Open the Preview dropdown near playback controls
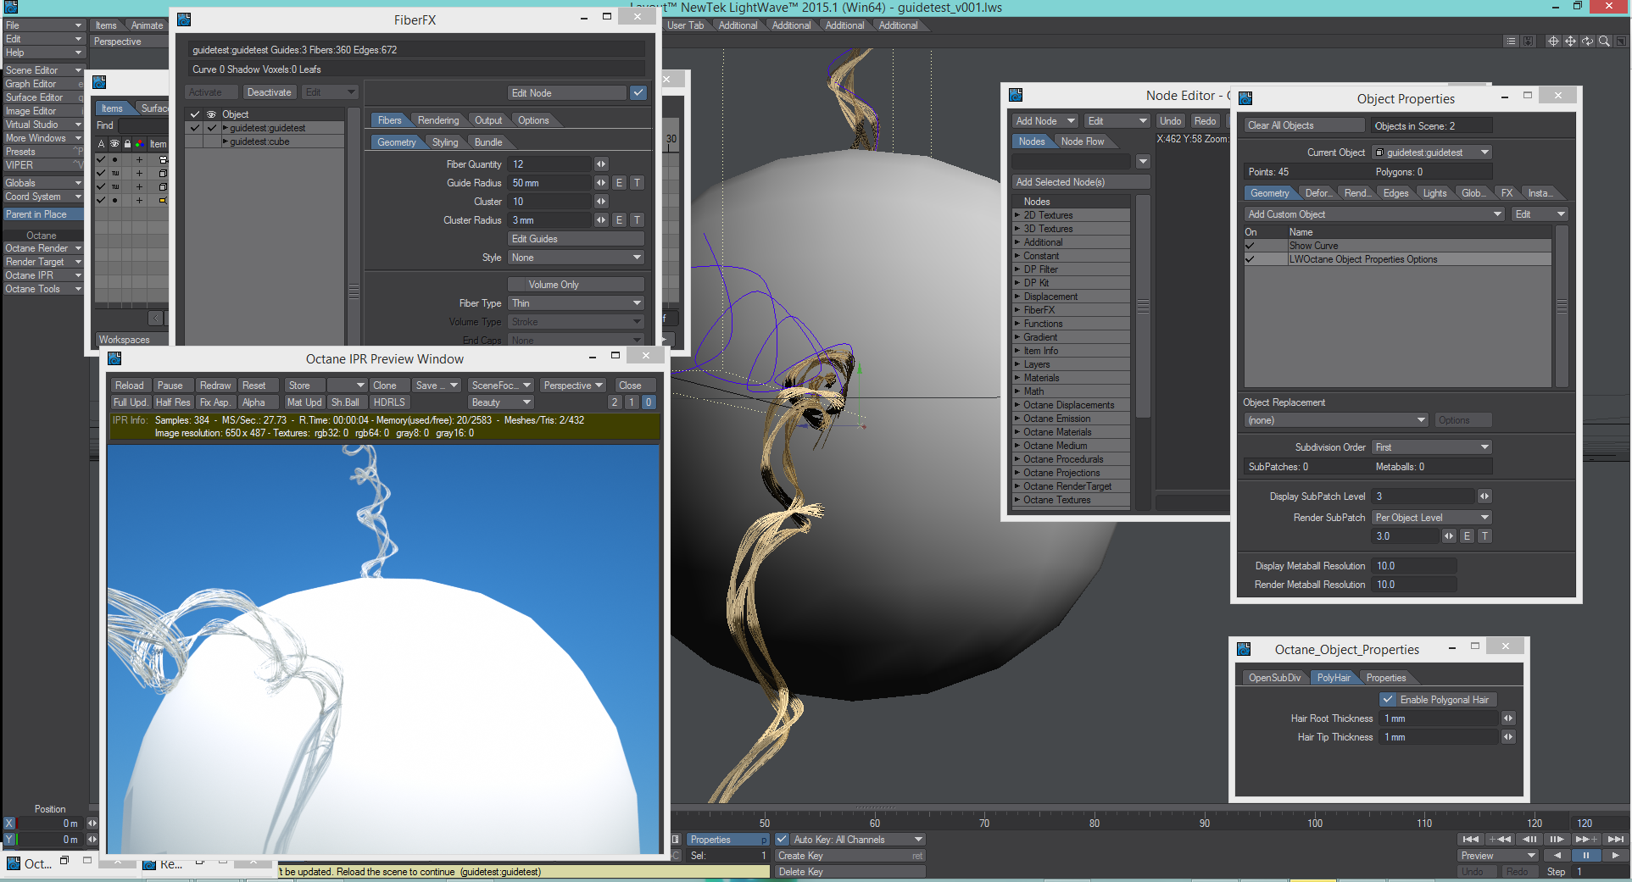The width and height of the screenshot is (1632, 882). coord(1498,856)
